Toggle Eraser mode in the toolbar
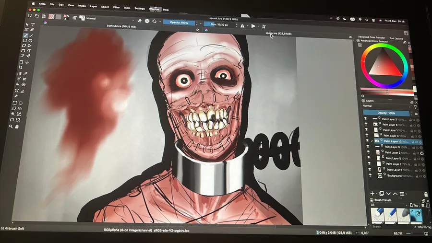432x243 pixels. [x=140, y=21]
